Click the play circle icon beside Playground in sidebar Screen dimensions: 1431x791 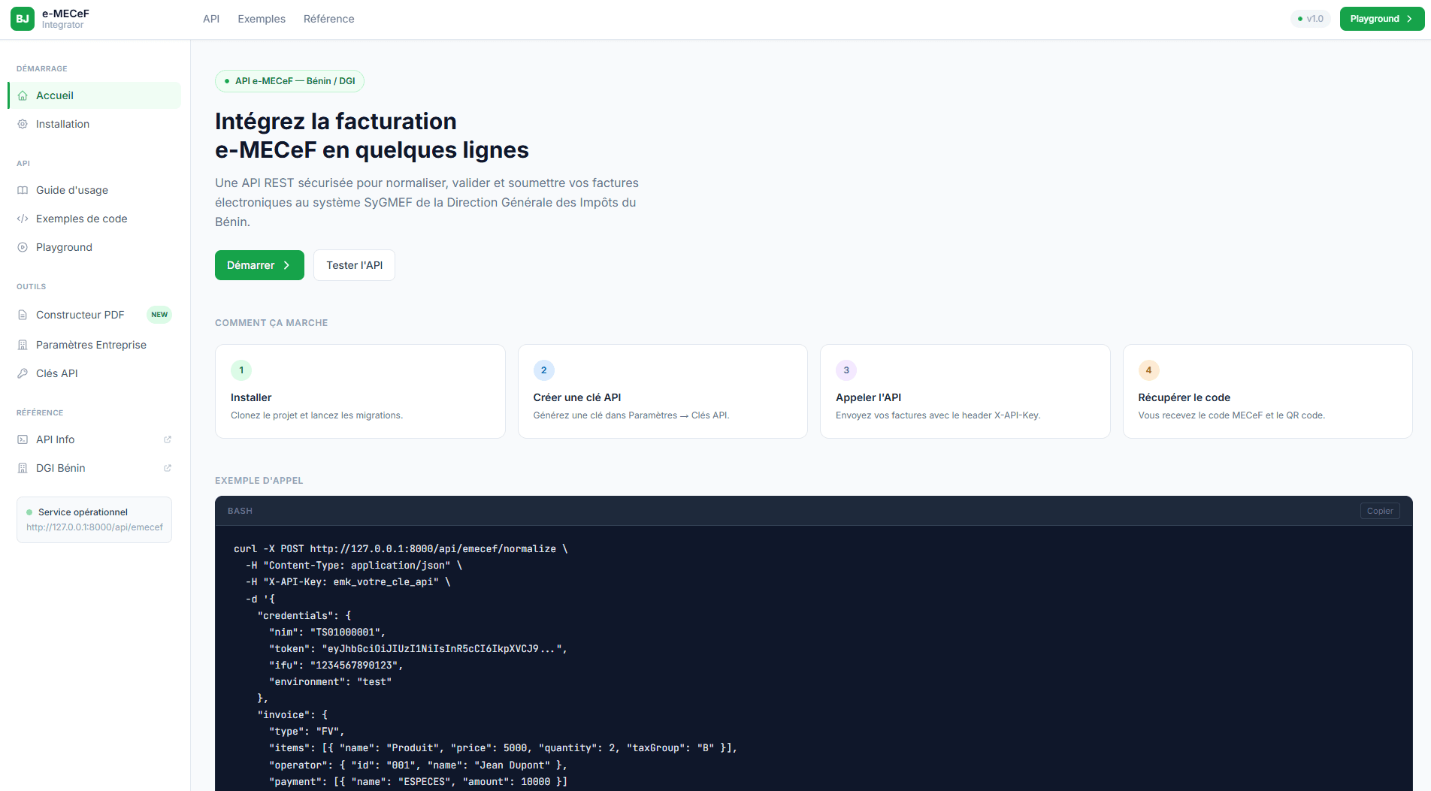click(23, 247)
